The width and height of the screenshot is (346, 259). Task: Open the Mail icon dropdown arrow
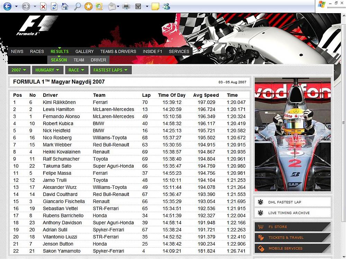click(118, 6)
